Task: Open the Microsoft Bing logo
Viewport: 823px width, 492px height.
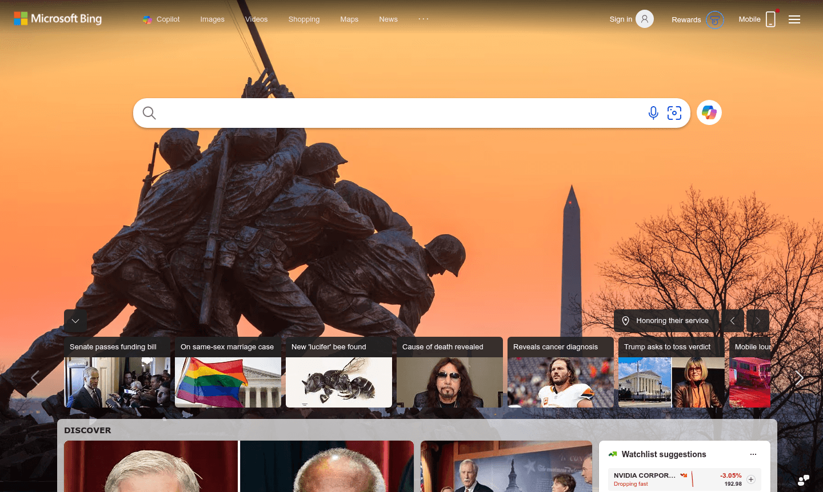Action: click(57, 18)
